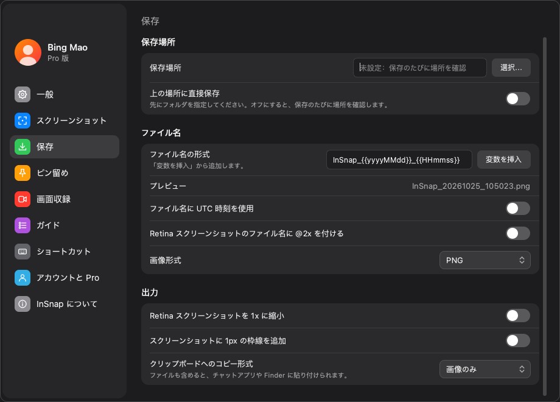Viewport: 560px width, 402px height.
Task: Go to ピン留め settings
Action: click(65, 173)
